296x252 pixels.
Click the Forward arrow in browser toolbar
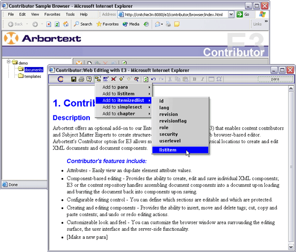(x=35, y=24)
